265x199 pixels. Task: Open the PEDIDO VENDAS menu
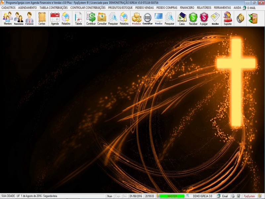(144, 8)
